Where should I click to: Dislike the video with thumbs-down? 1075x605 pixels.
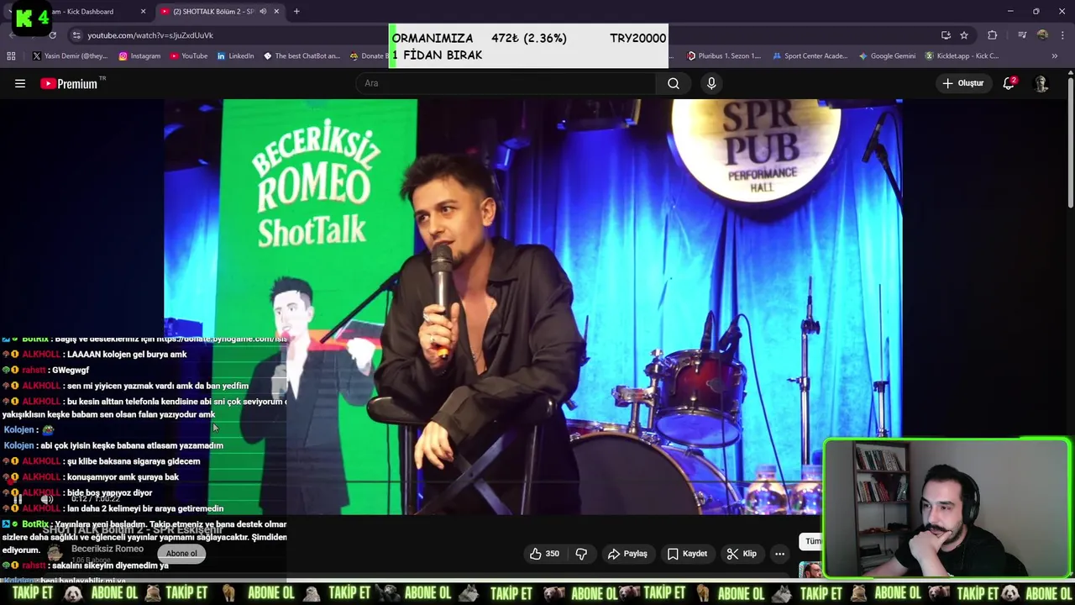pos(580,554)
